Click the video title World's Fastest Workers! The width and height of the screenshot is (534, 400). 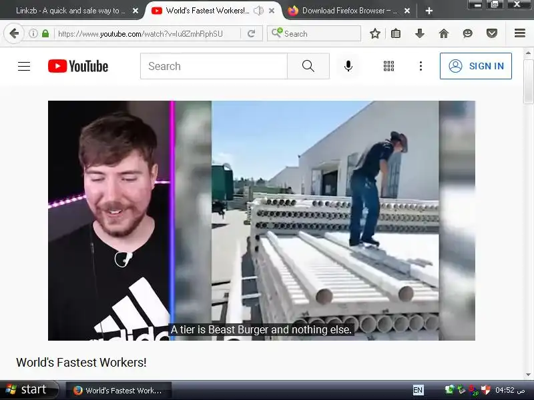point(81,362)
